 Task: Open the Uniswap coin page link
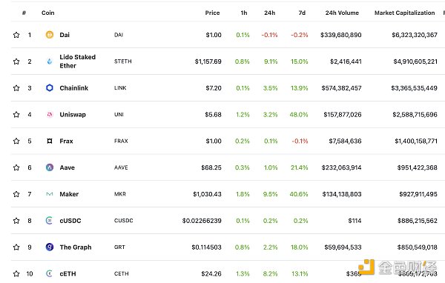[73, 115]
